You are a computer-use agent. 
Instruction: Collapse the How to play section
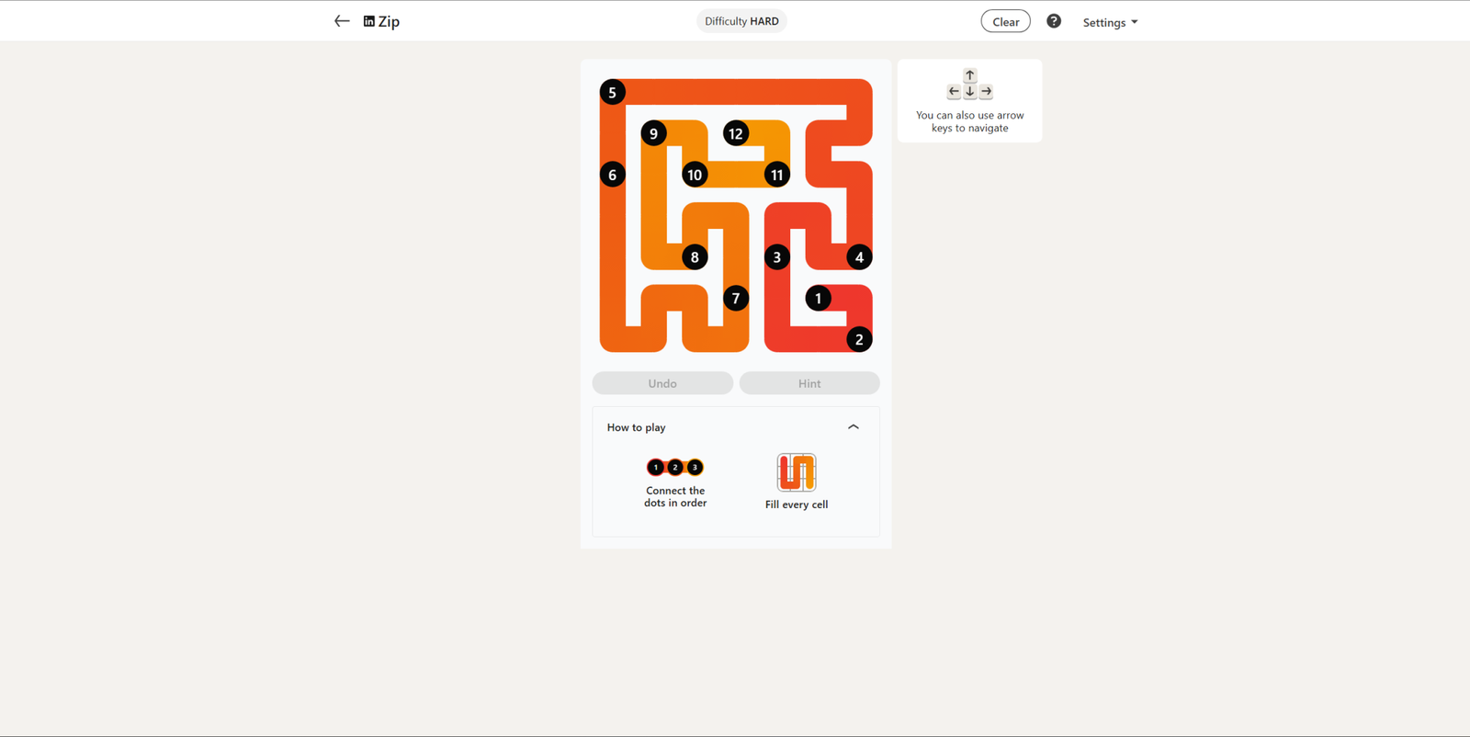tap(854, 427)
